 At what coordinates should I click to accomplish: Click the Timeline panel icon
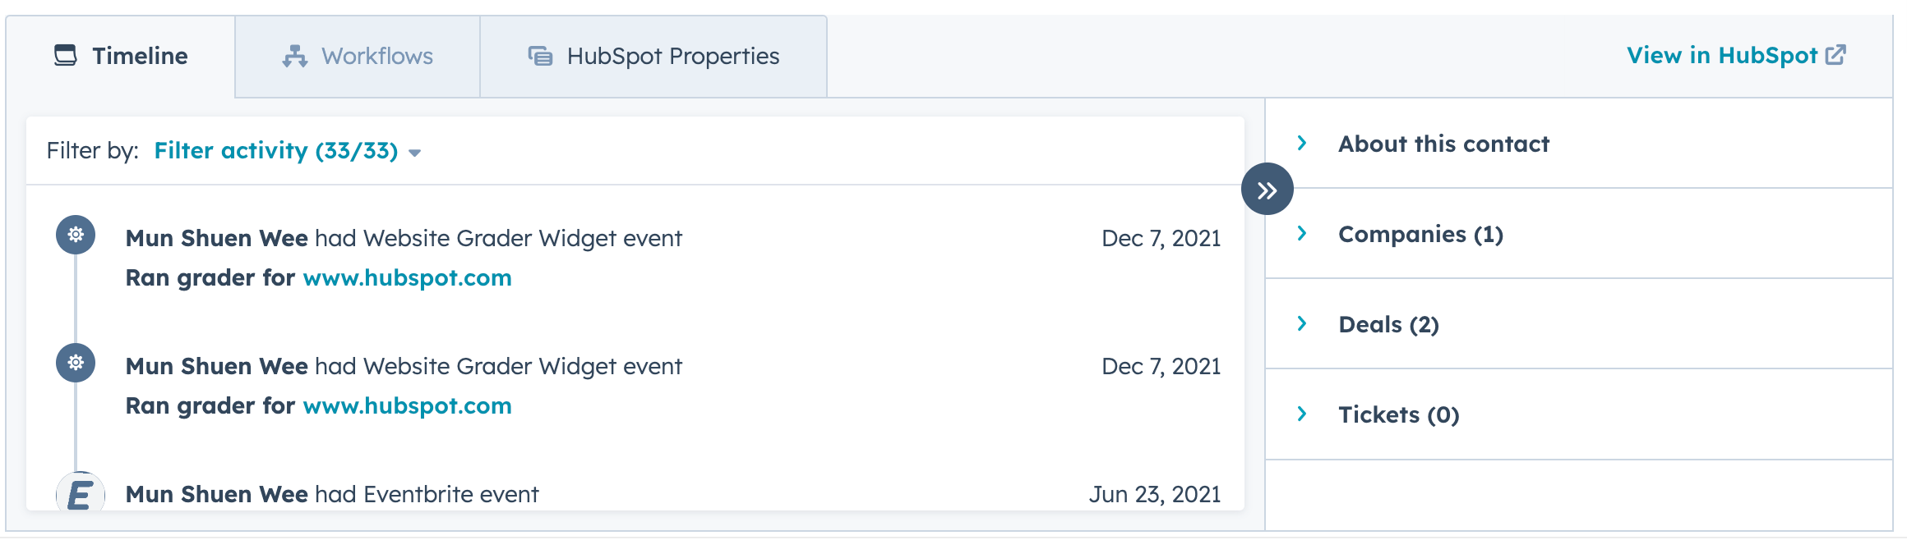[x=66, y=56]
